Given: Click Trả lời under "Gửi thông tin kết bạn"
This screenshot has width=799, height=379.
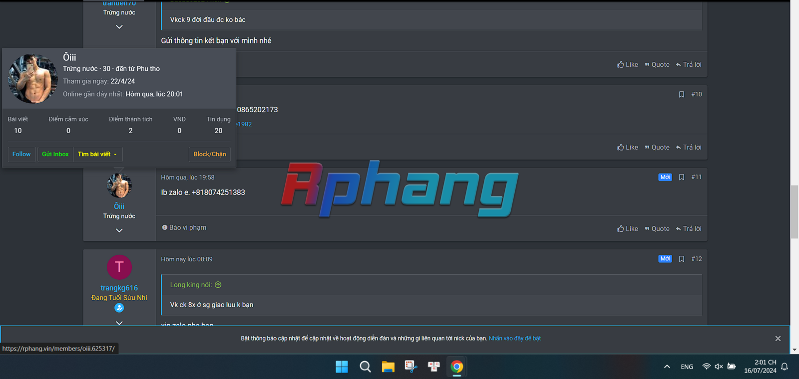Looking at the screenshot, I should (689, 64).
